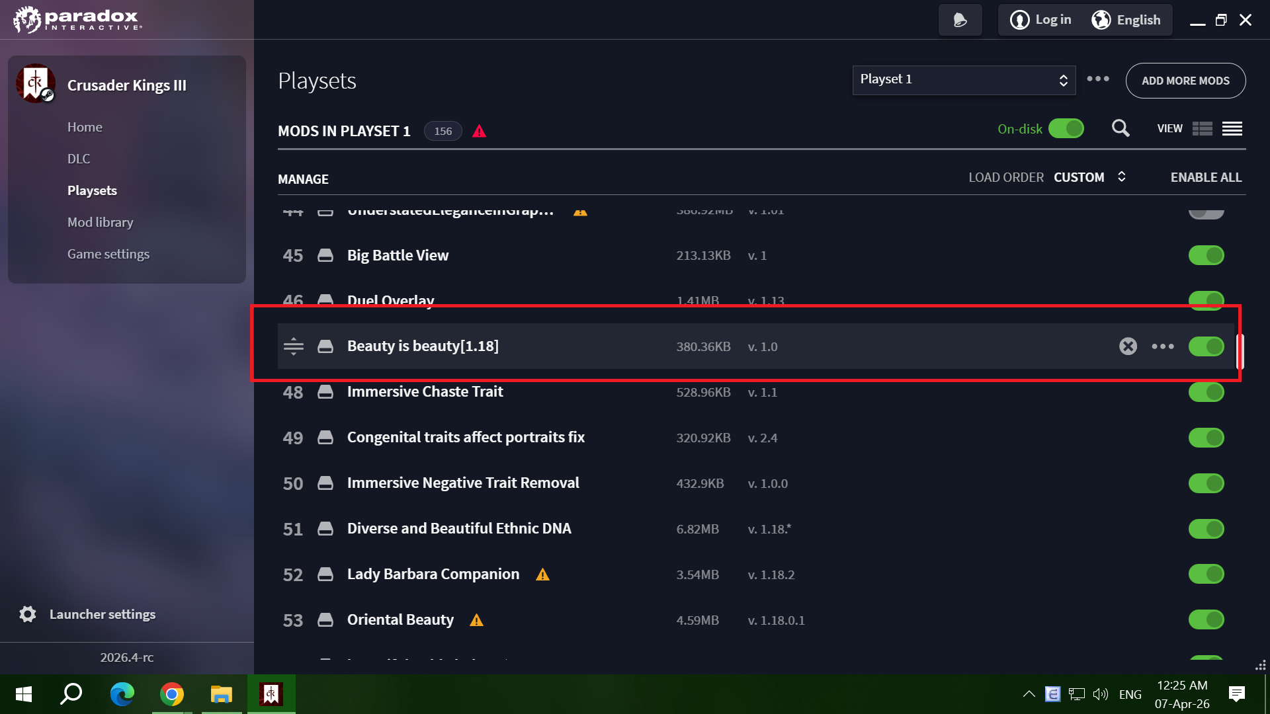Disable the Big Battle View mod
1270x714 pixels.
(1206, 255)
